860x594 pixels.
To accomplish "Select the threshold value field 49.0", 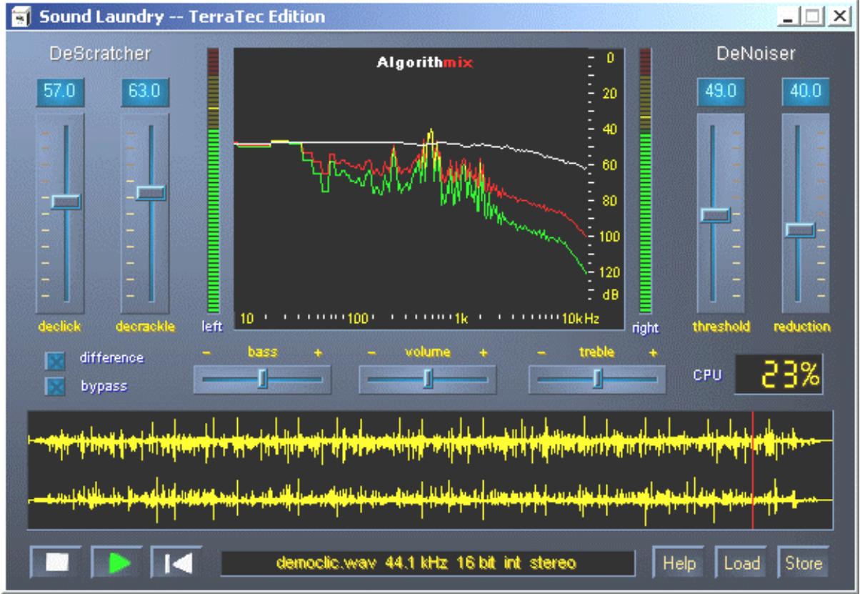I will click(720, 92).
